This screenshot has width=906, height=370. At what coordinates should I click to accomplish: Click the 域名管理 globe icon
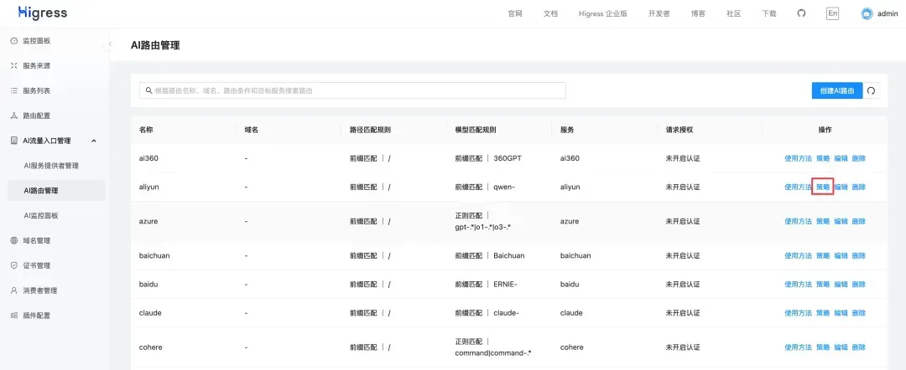(x=14, y=240)
